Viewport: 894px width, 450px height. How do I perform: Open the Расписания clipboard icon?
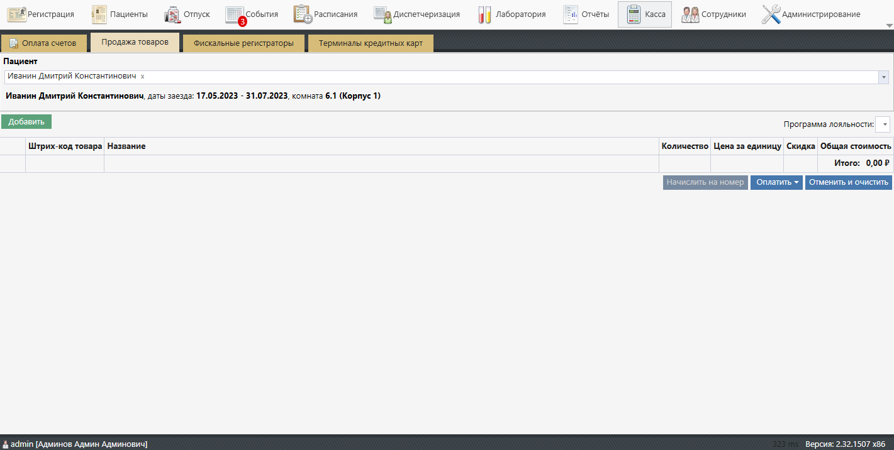pyautogui.click(x=303, y=14)
